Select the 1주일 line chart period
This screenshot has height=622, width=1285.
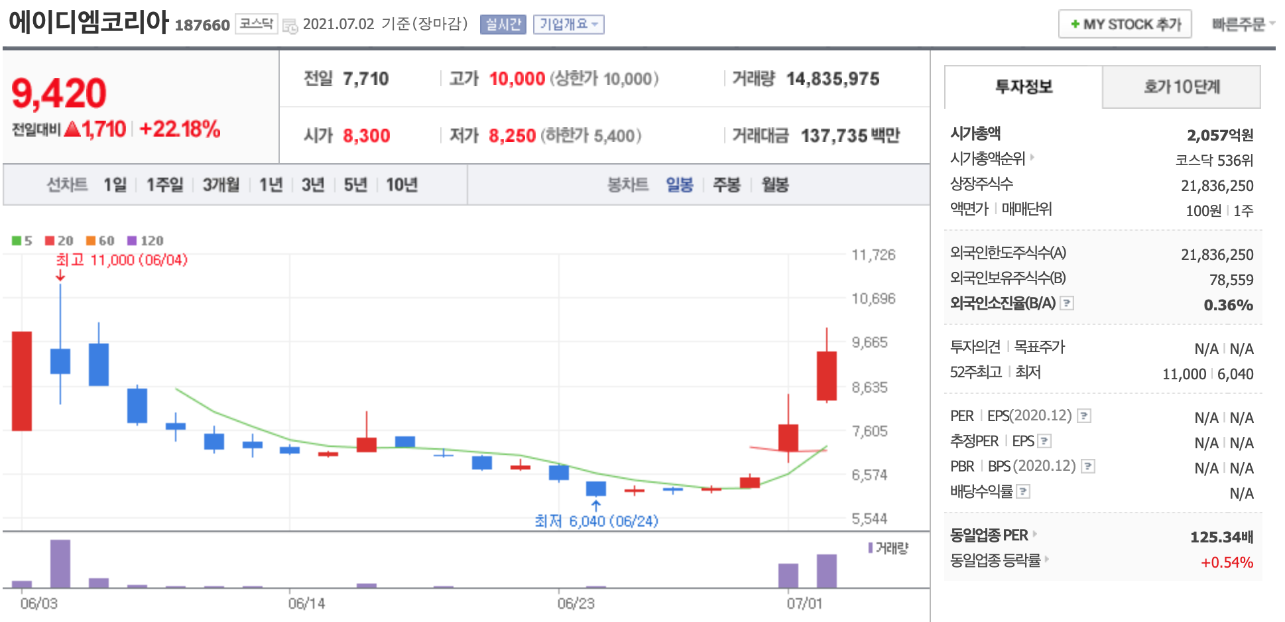164,184
